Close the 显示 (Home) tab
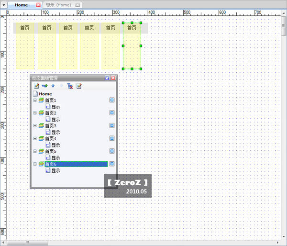 77,5
